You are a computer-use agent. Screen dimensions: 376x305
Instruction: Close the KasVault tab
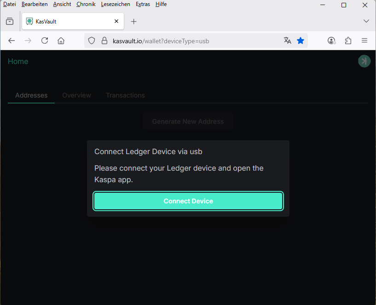(116, 21)
